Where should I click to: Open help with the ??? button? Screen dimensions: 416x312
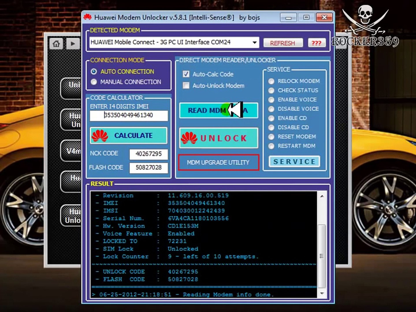click(316, 43)
